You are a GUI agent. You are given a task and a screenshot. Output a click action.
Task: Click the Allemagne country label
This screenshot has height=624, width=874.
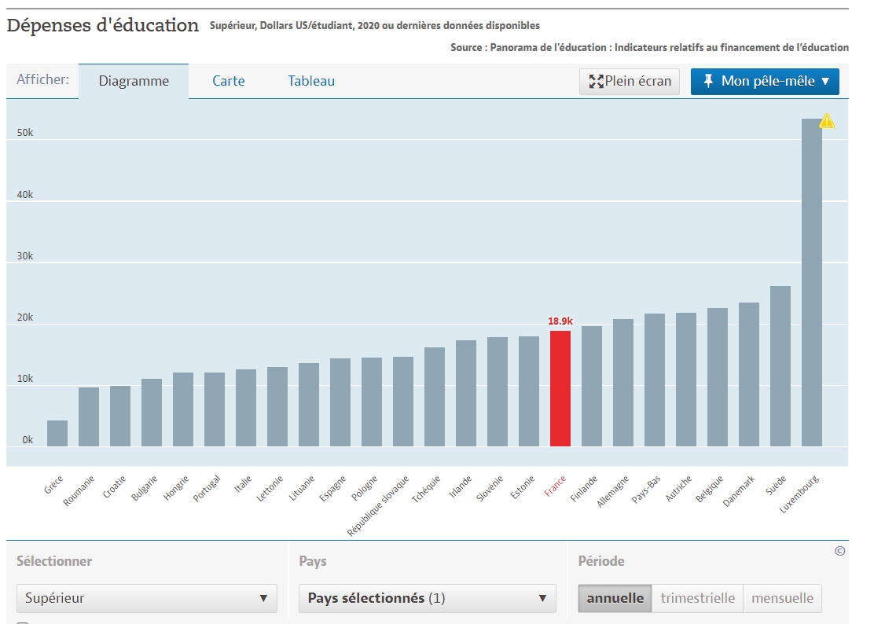coord(614,491)
